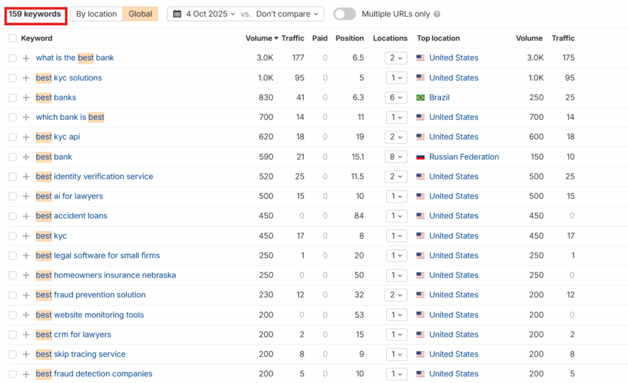
Task: Switch to the By location tab
Action: coord(96,13)
